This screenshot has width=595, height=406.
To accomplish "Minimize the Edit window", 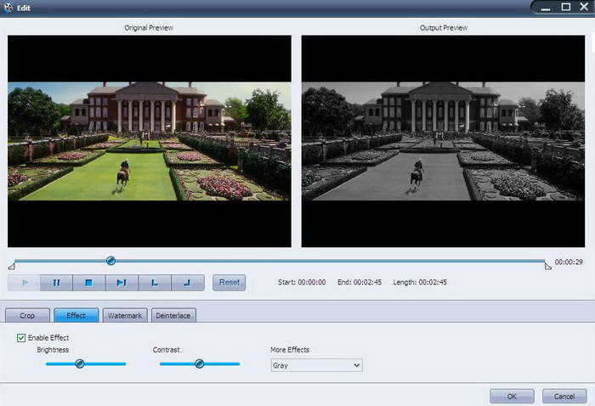I will (x=546, y=8).
